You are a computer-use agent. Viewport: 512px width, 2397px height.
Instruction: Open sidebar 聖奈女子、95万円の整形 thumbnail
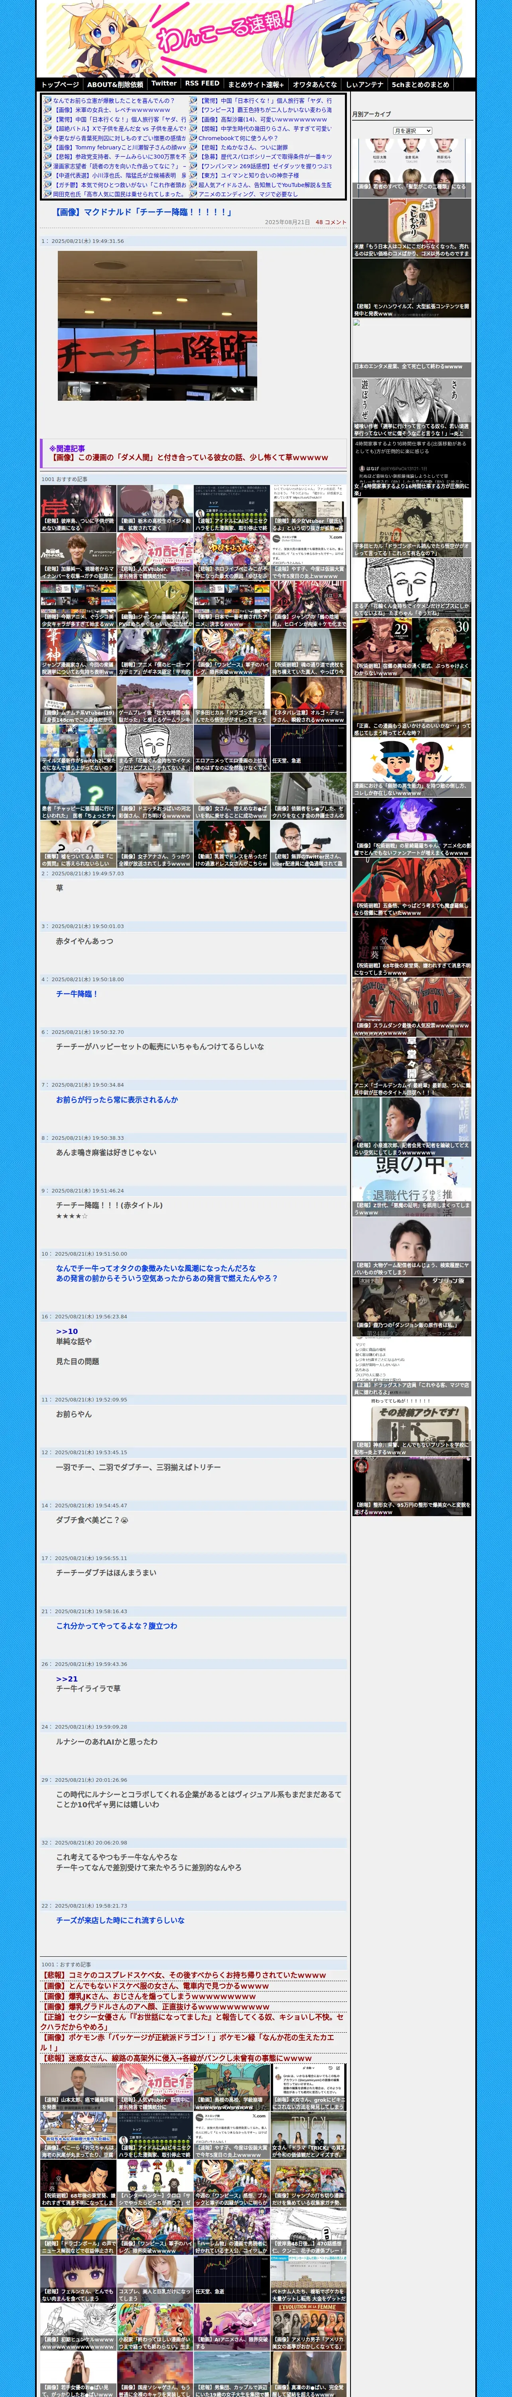point(412,1486)
